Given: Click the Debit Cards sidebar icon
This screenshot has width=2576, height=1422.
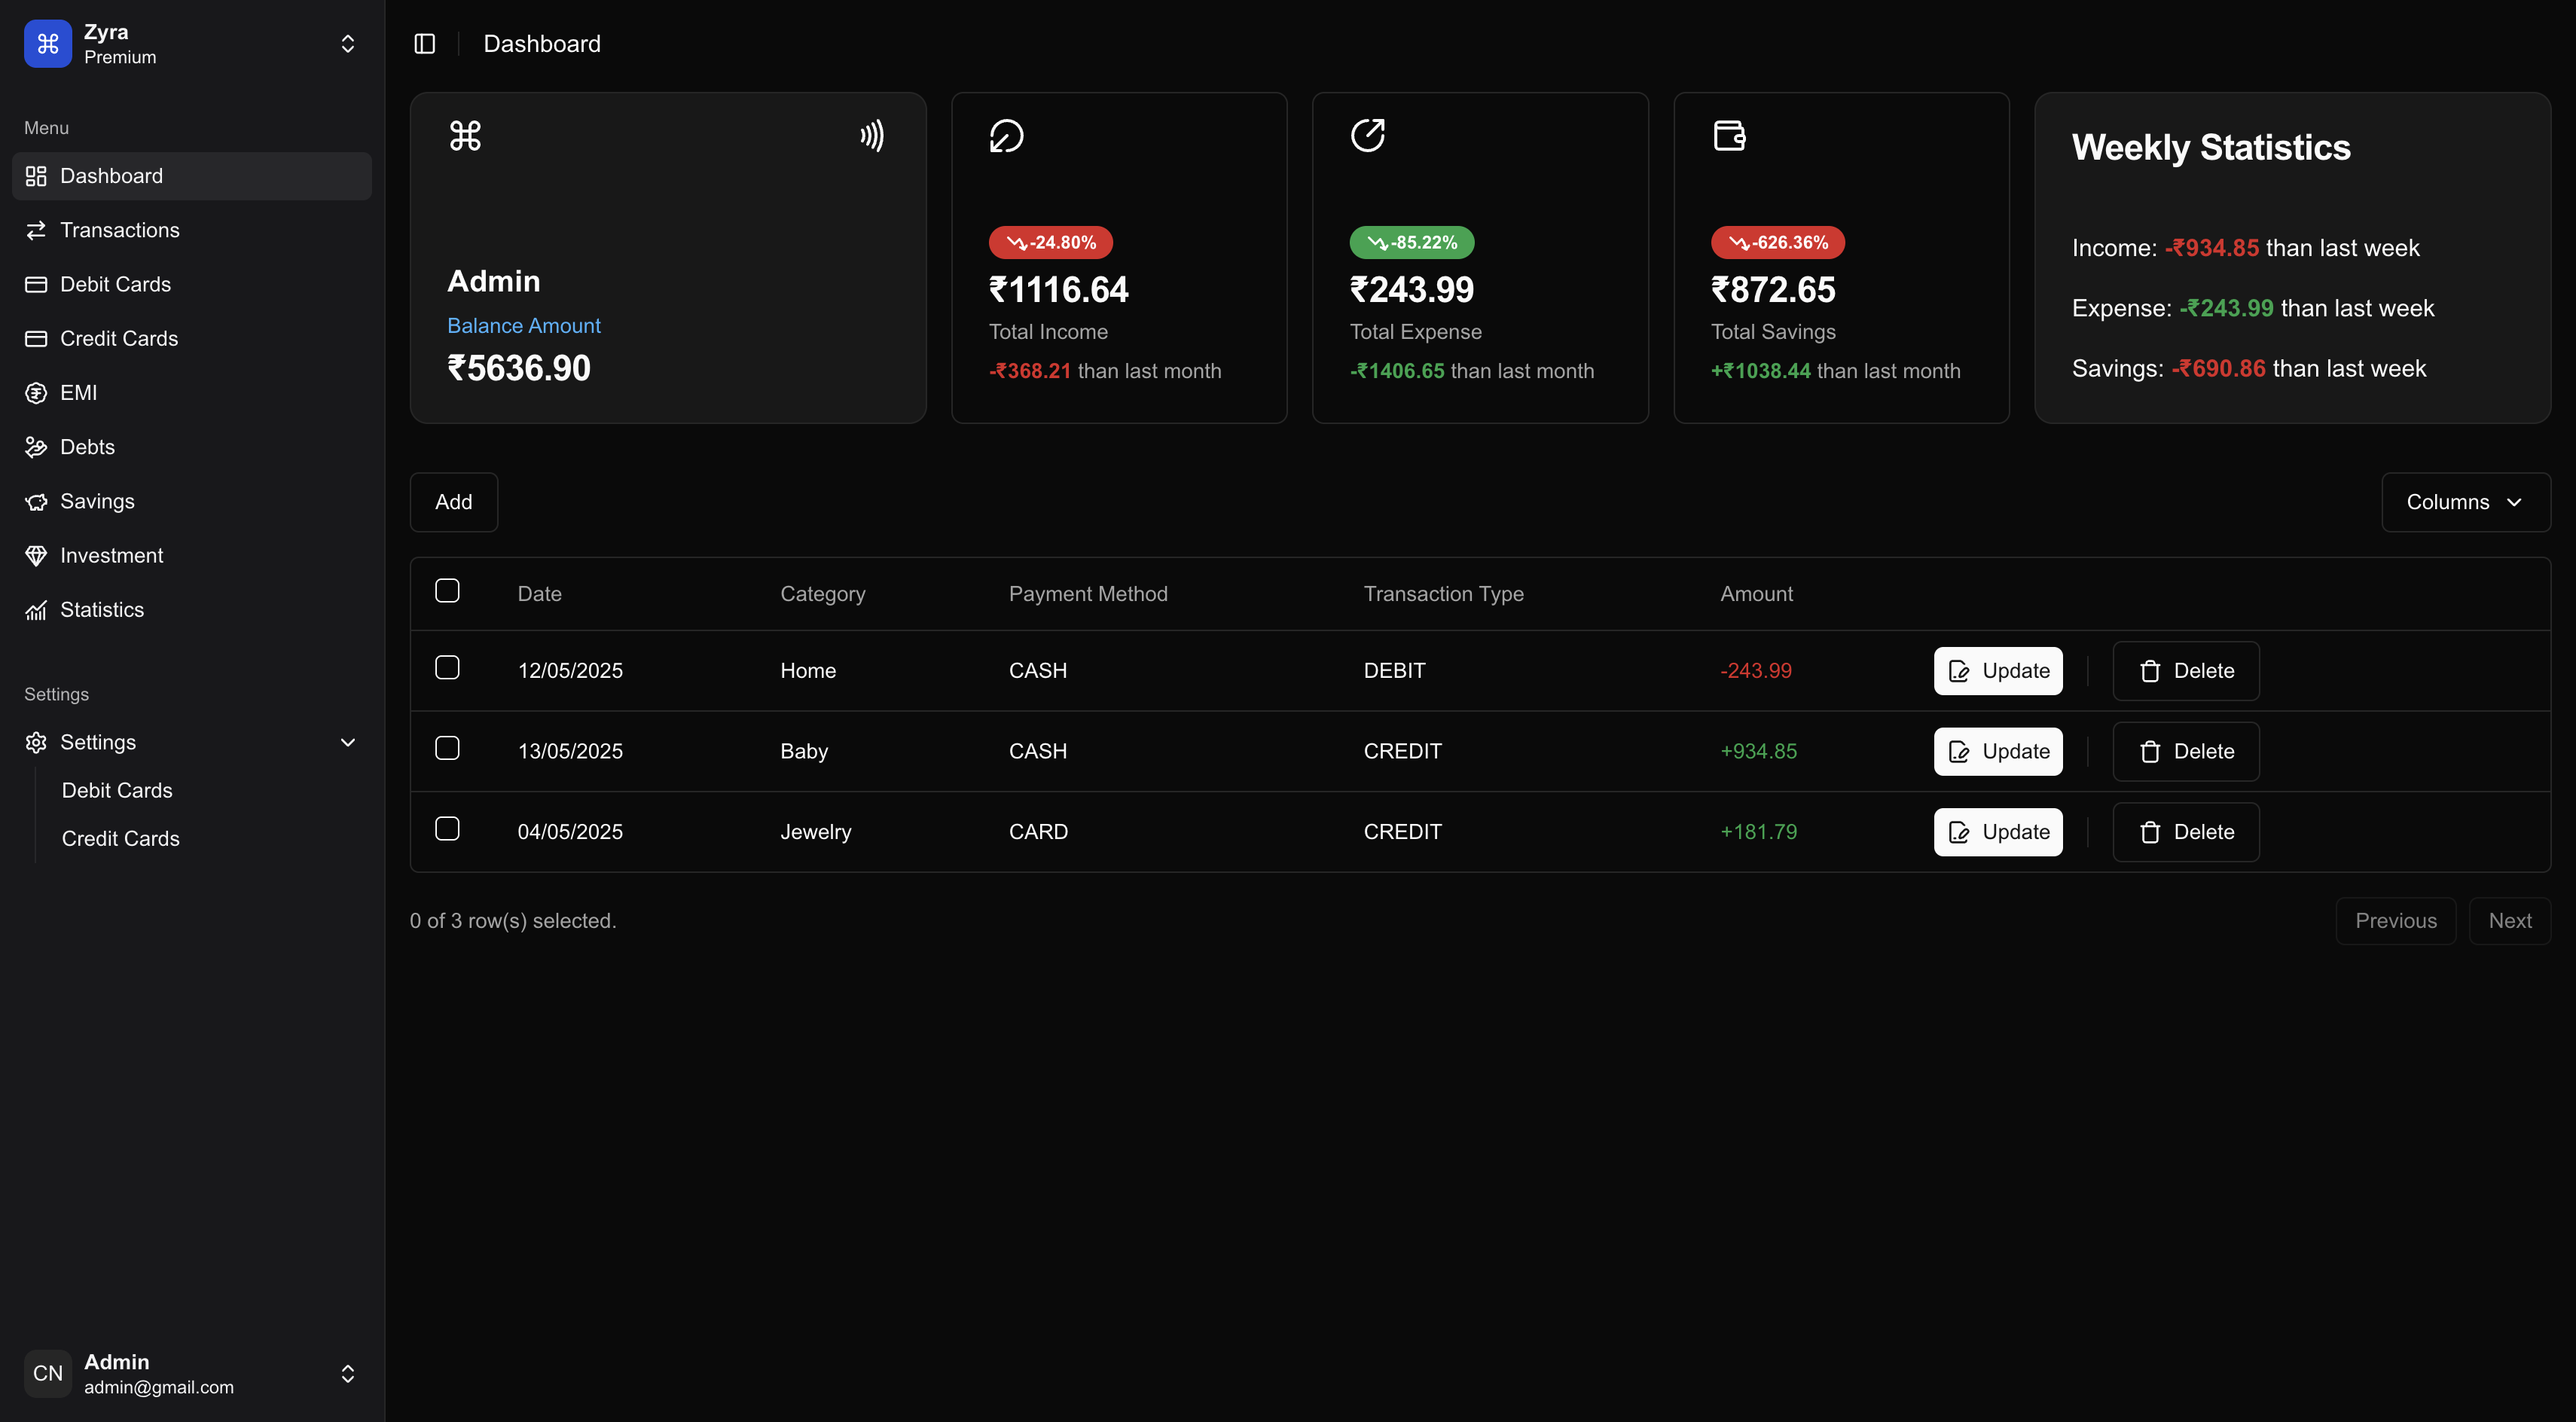Looking at the screenshot, I should click(x=36, y=284).
